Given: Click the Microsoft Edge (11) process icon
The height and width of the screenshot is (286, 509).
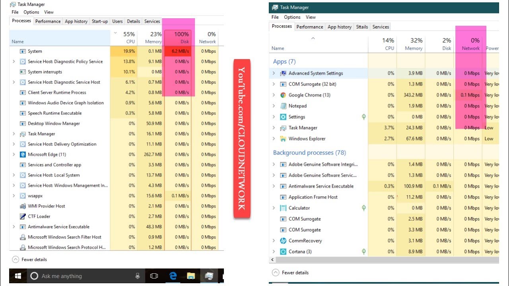Looking at the screenshot, I should (x=23, y=155).
